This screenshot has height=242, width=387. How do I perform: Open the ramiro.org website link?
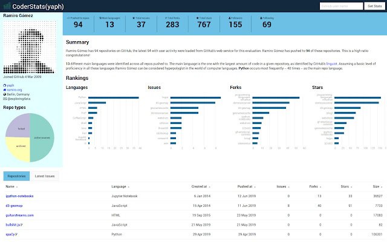[15, 90]
